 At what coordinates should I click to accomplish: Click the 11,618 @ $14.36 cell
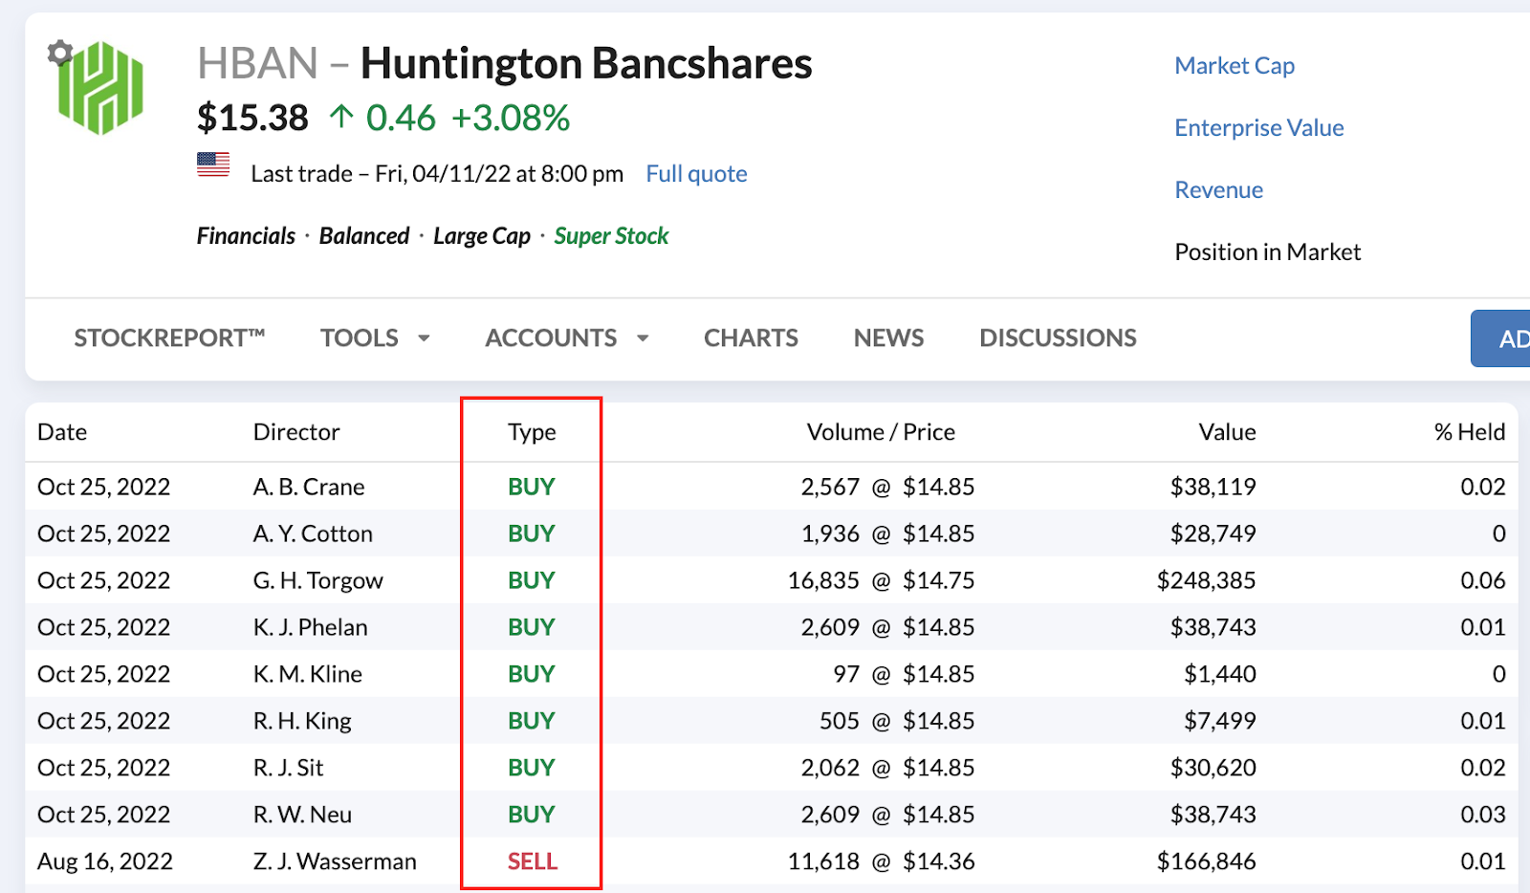click(881, 862)
